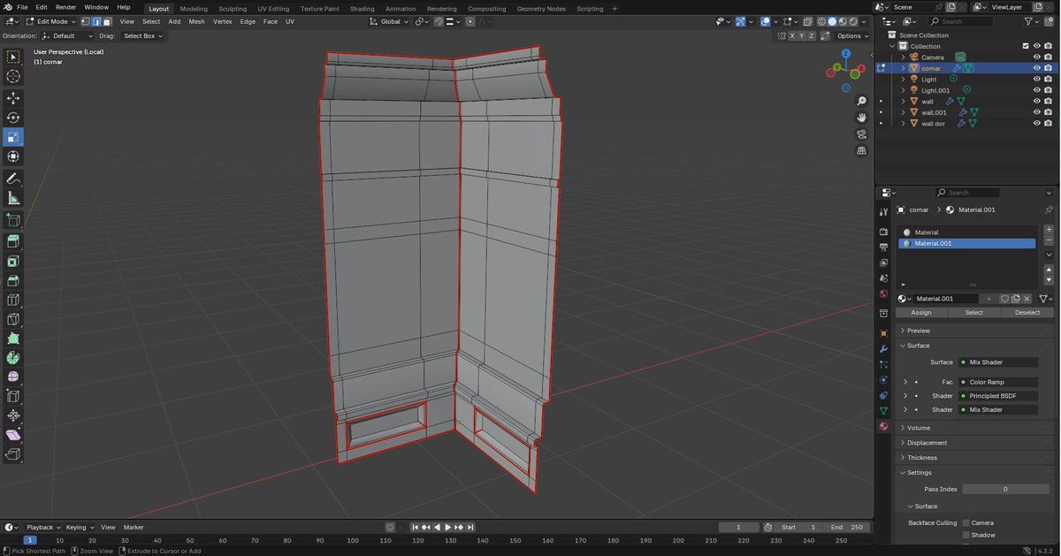Expand the wall dor outliner item

[903, 124]
